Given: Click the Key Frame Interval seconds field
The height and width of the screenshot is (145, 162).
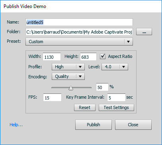Looking at the screenshot, I should click(x=116, y=97).
